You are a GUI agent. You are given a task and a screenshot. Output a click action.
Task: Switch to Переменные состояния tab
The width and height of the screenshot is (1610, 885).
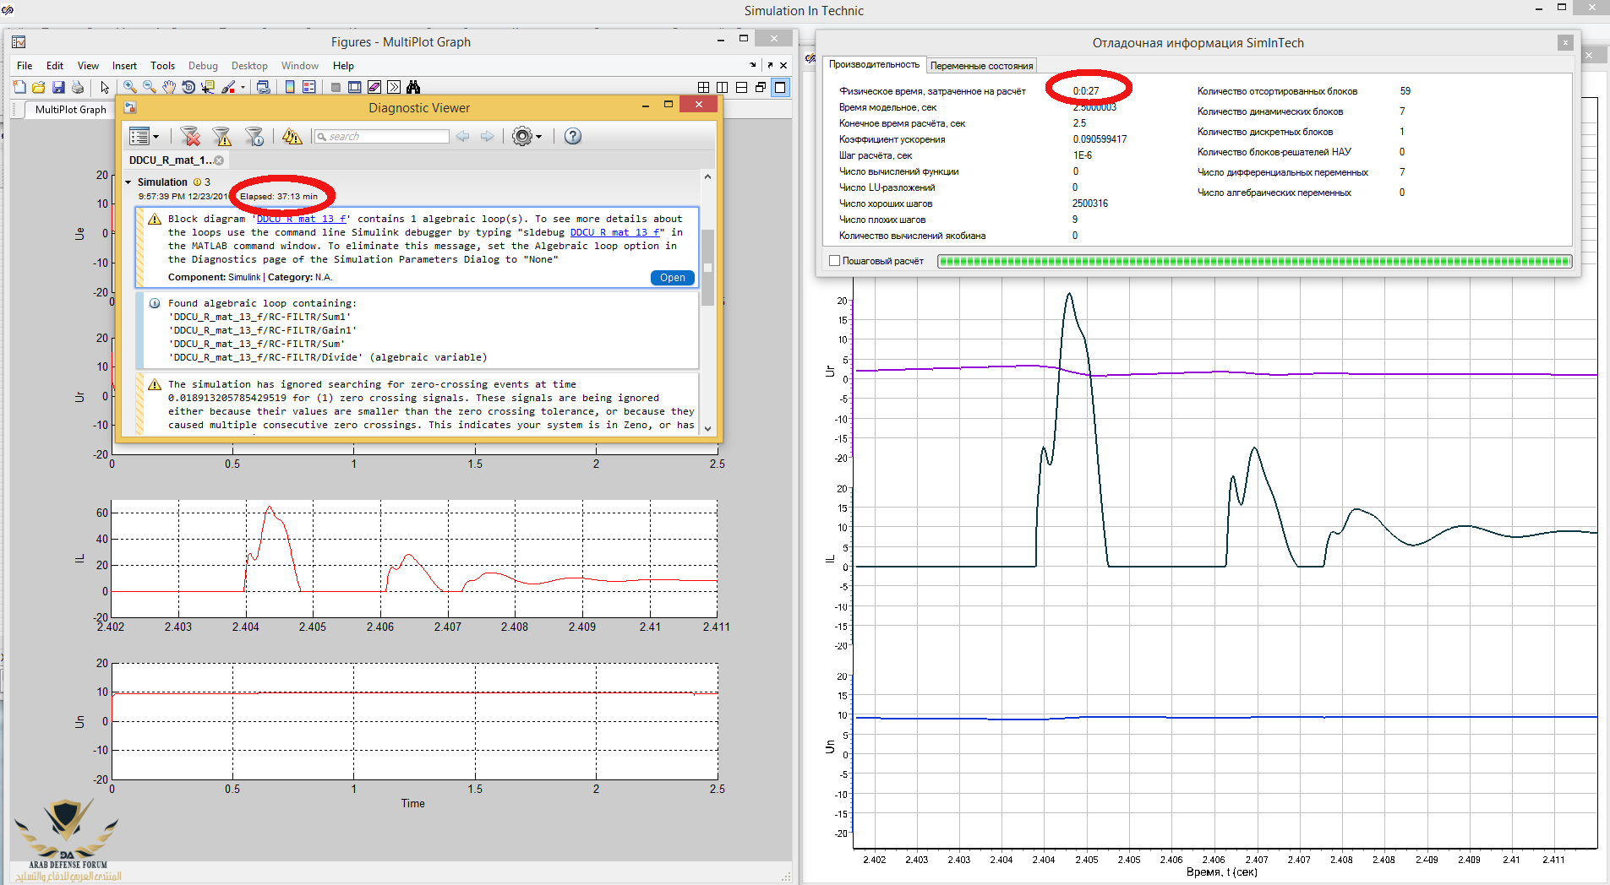coord(981,65)
